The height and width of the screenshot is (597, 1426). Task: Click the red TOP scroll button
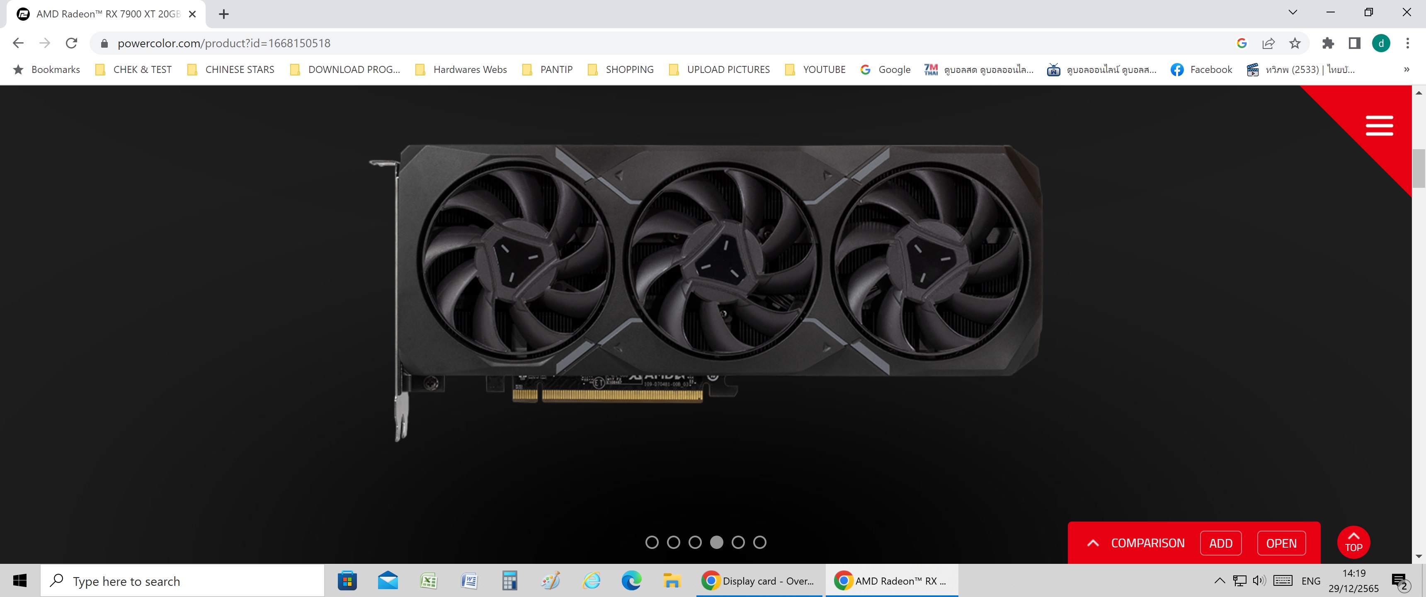(x=1353, y=542)
